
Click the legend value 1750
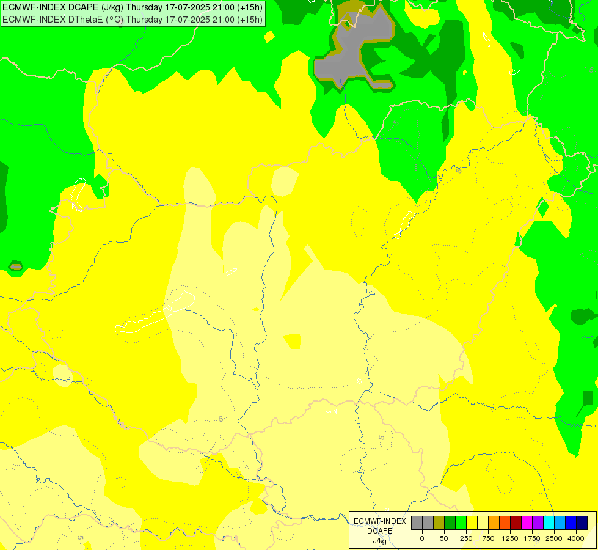click(x=532, y=538)
